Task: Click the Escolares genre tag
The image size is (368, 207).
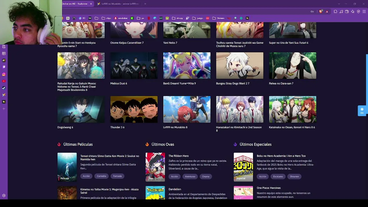Action: click(278, 176)
